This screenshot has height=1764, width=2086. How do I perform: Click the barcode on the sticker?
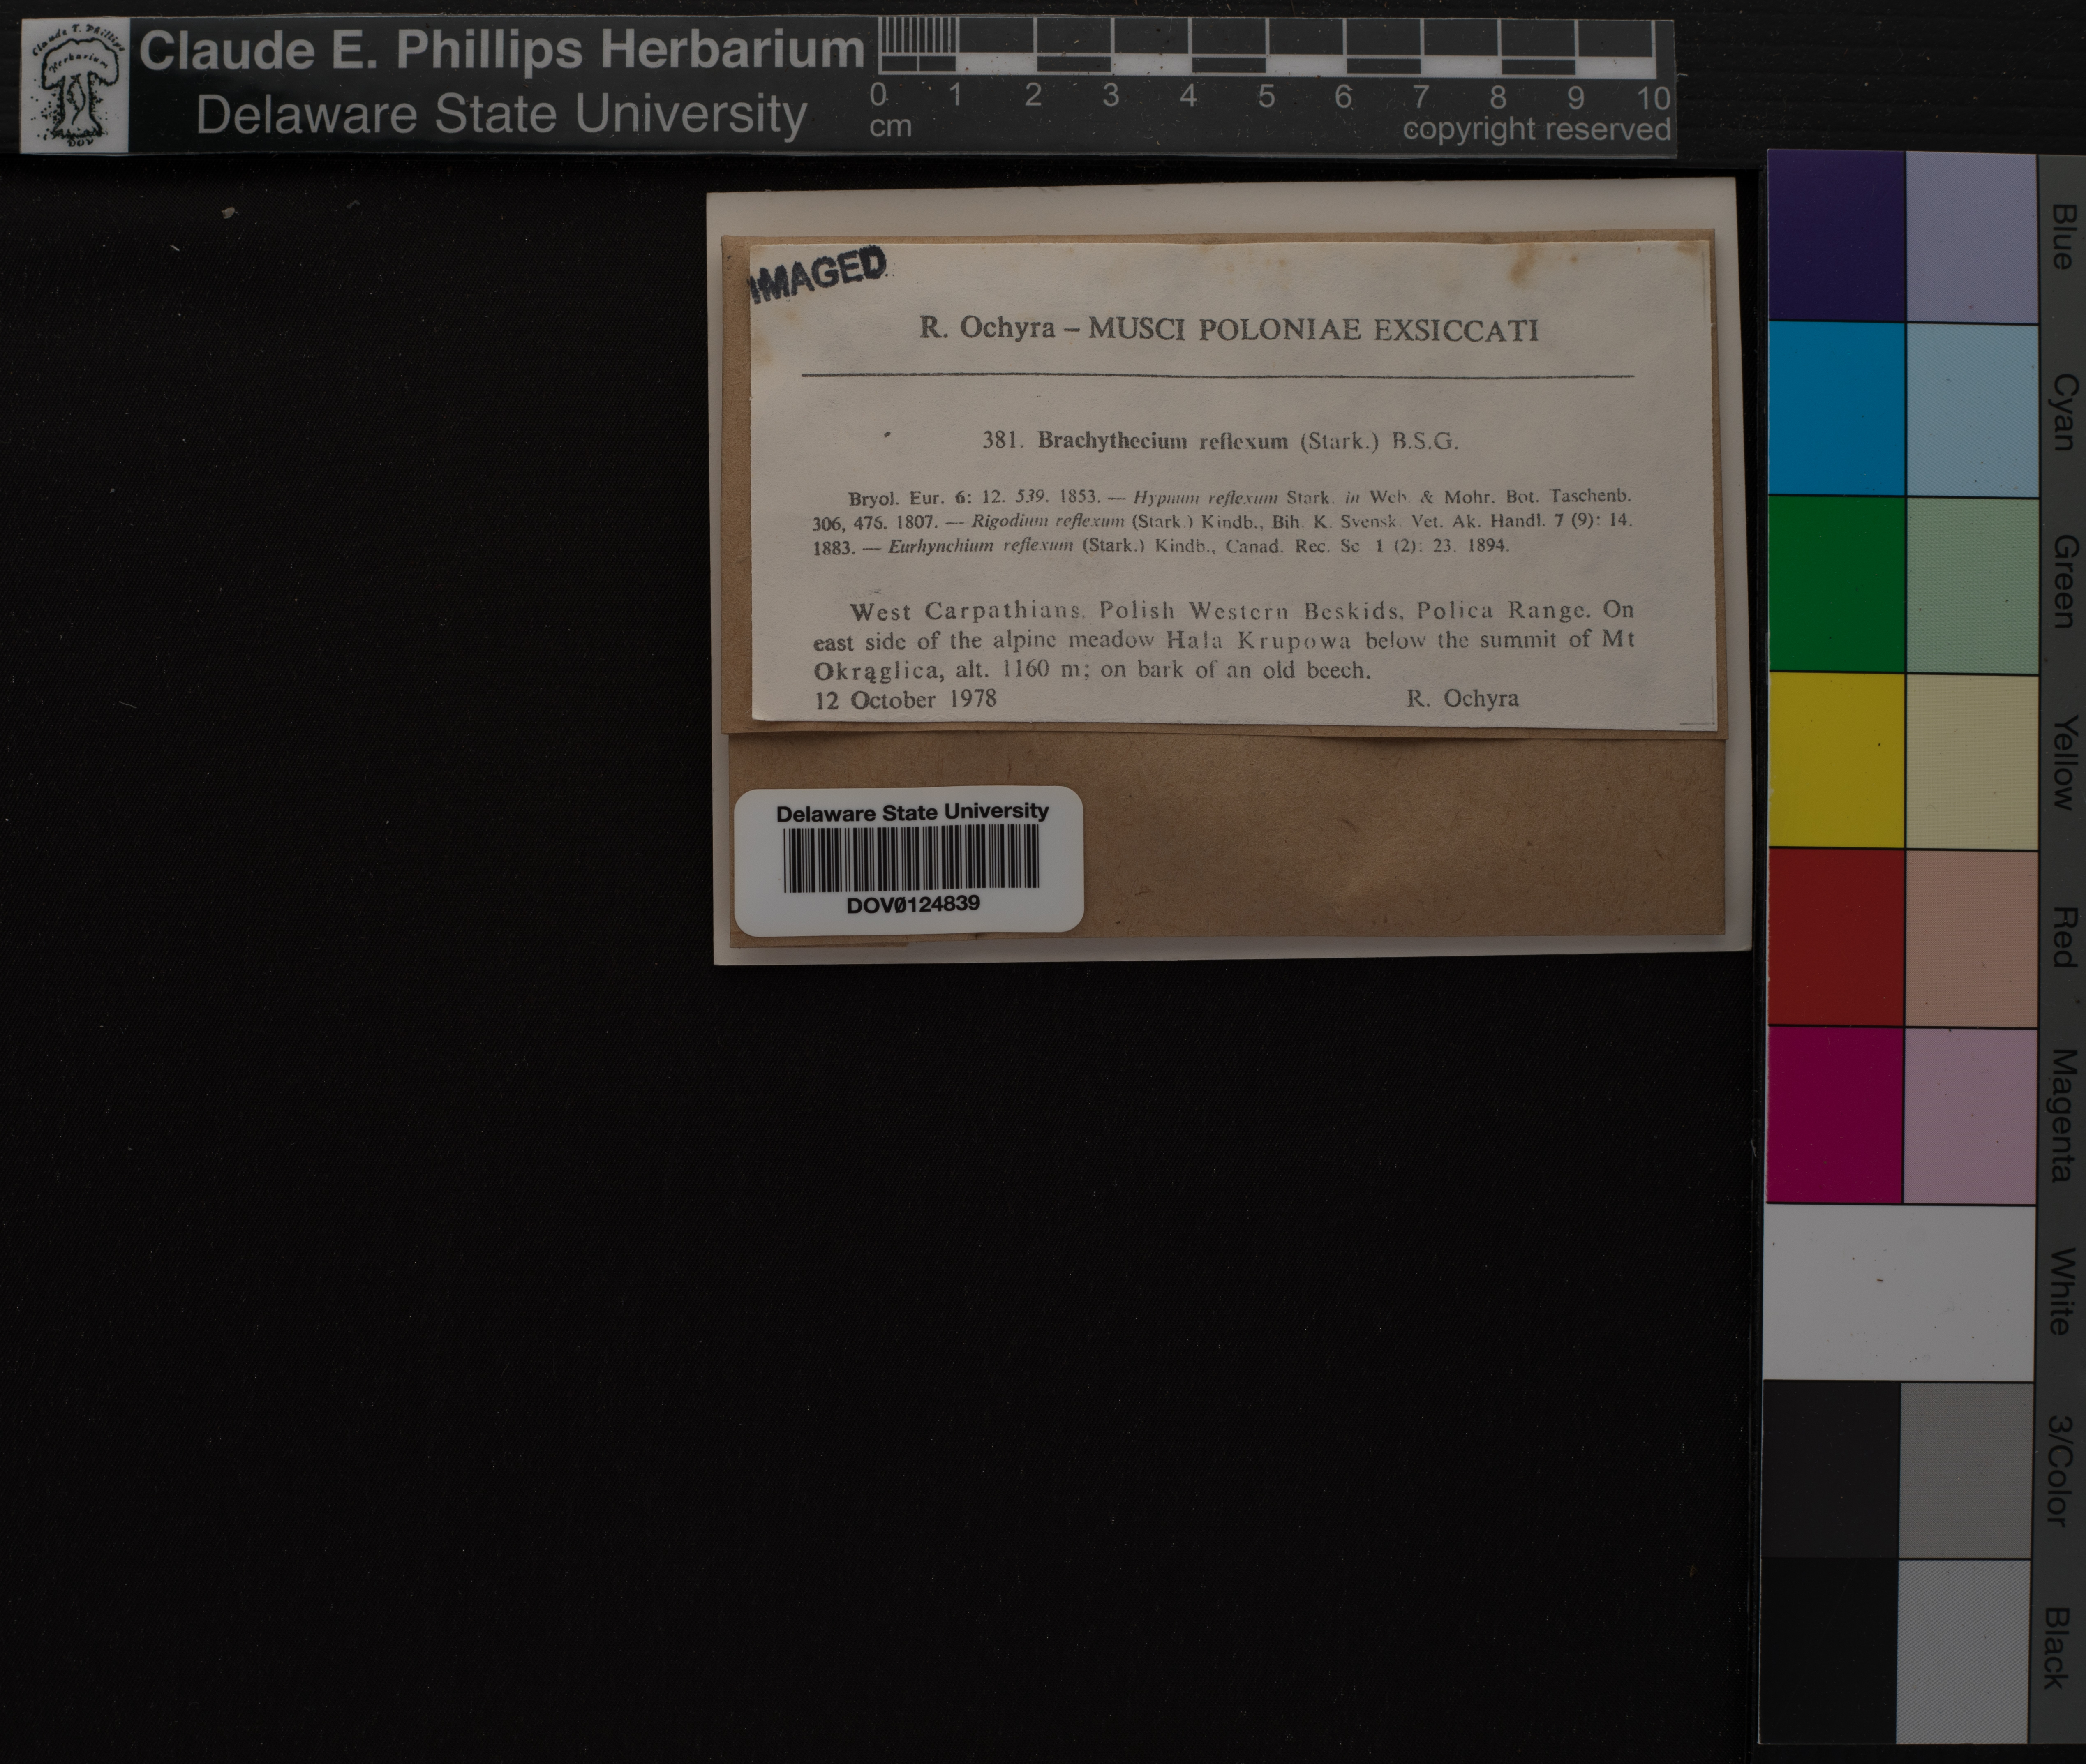(x=911, y=858)
